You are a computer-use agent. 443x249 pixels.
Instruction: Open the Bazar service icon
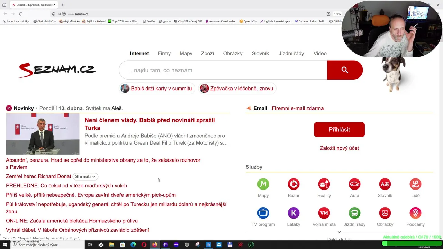(x=293, y=184)
